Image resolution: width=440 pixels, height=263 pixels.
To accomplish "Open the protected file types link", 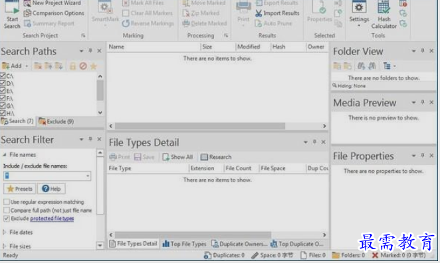I will (52, 218).
